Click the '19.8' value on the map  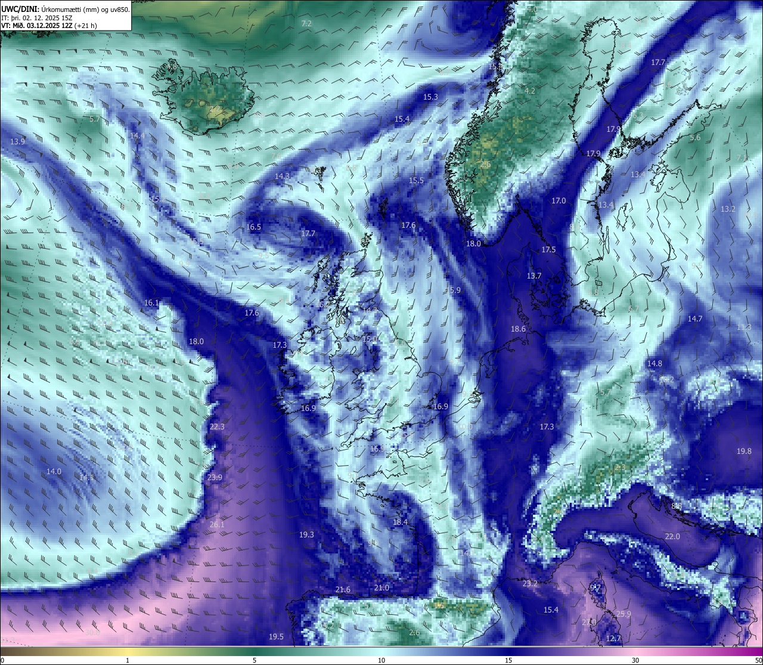[x=744, y=451]
